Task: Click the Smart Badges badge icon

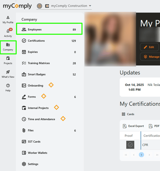Action: coord(24,74)
